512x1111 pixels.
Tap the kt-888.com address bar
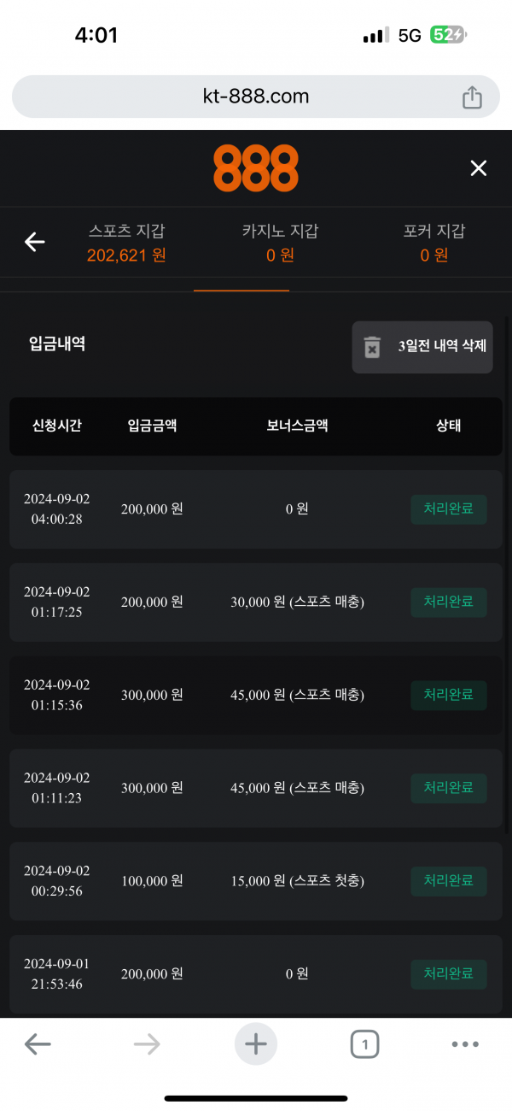pos(255,97)
